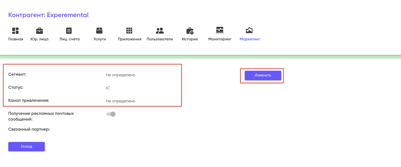Go back with the Назад button
401x167 pixels.
click(x=27, y=147)
